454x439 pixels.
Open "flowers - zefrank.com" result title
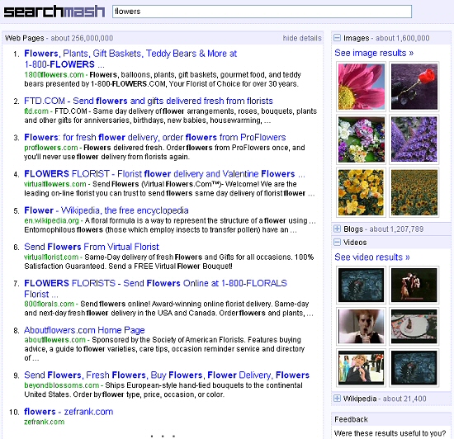69,412
